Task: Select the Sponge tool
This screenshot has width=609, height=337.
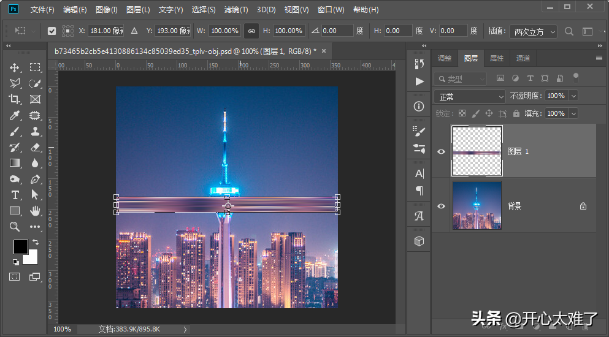Action: click(x=14, y=179)
